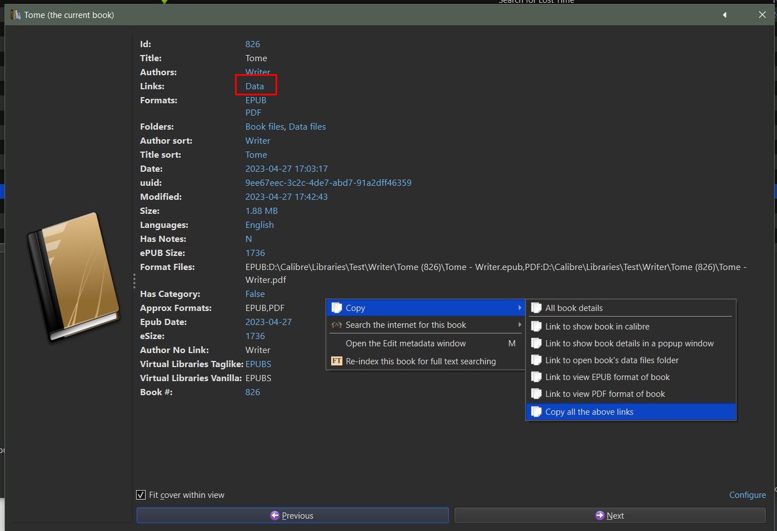This screenshot has height=531, width=777.
Task: Click EPUBS in the Virtual Libraries Vanilla row
Action: [x=258, y=378]
